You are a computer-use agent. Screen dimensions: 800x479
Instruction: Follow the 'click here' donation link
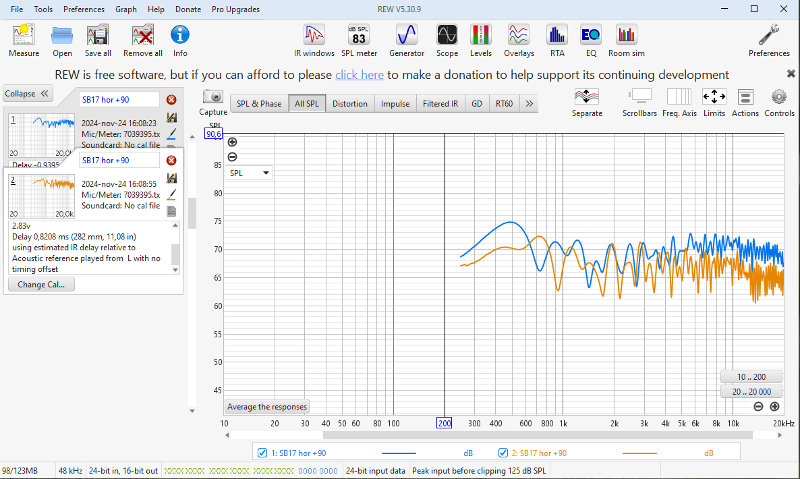(x=359, y=75)
